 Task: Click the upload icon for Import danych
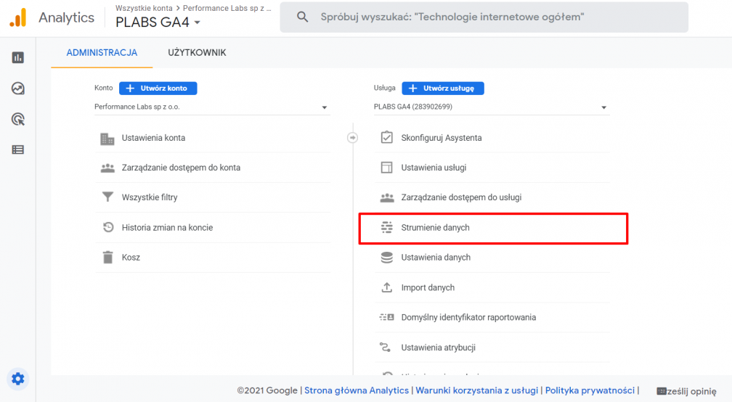click(386, 287)
